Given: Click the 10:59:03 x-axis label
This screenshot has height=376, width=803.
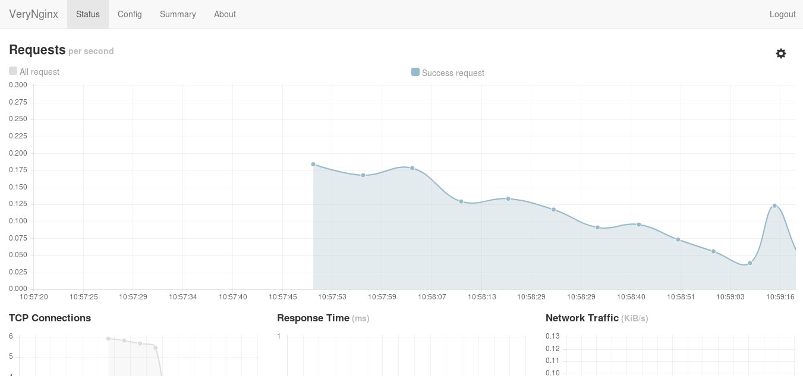Looking at the screenshot, I should click(x=730, y=296).
